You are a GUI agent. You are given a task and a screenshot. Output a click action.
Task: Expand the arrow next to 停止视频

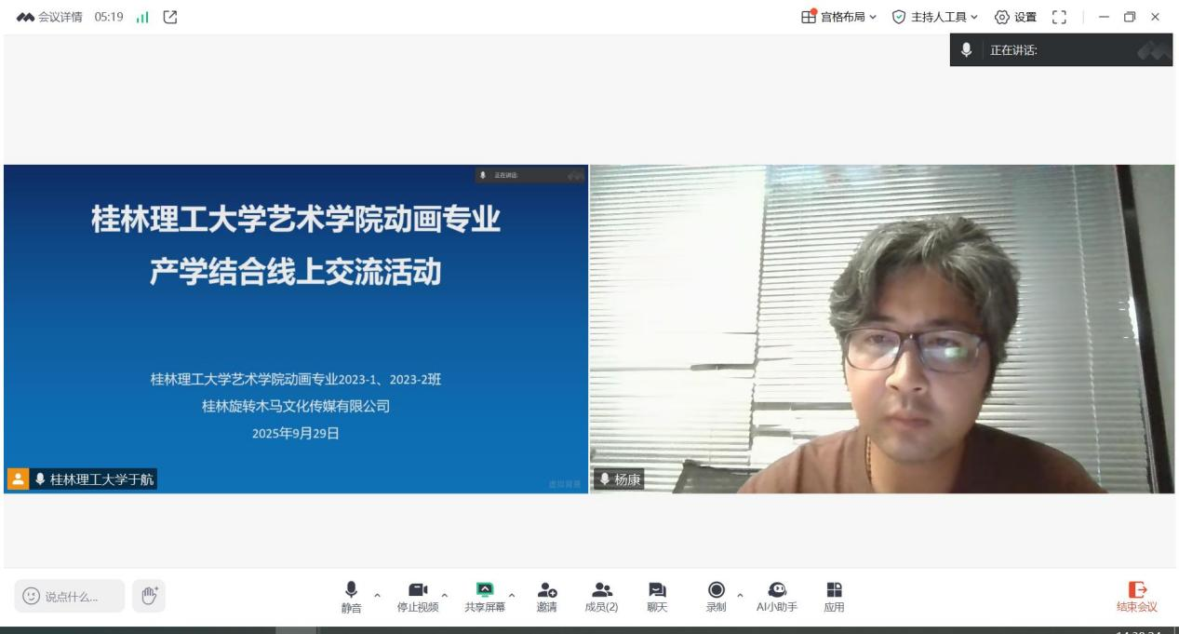(445, 595)
